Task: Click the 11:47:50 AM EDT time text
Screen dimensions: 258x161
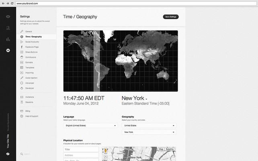Action: [x=84, y=98]
